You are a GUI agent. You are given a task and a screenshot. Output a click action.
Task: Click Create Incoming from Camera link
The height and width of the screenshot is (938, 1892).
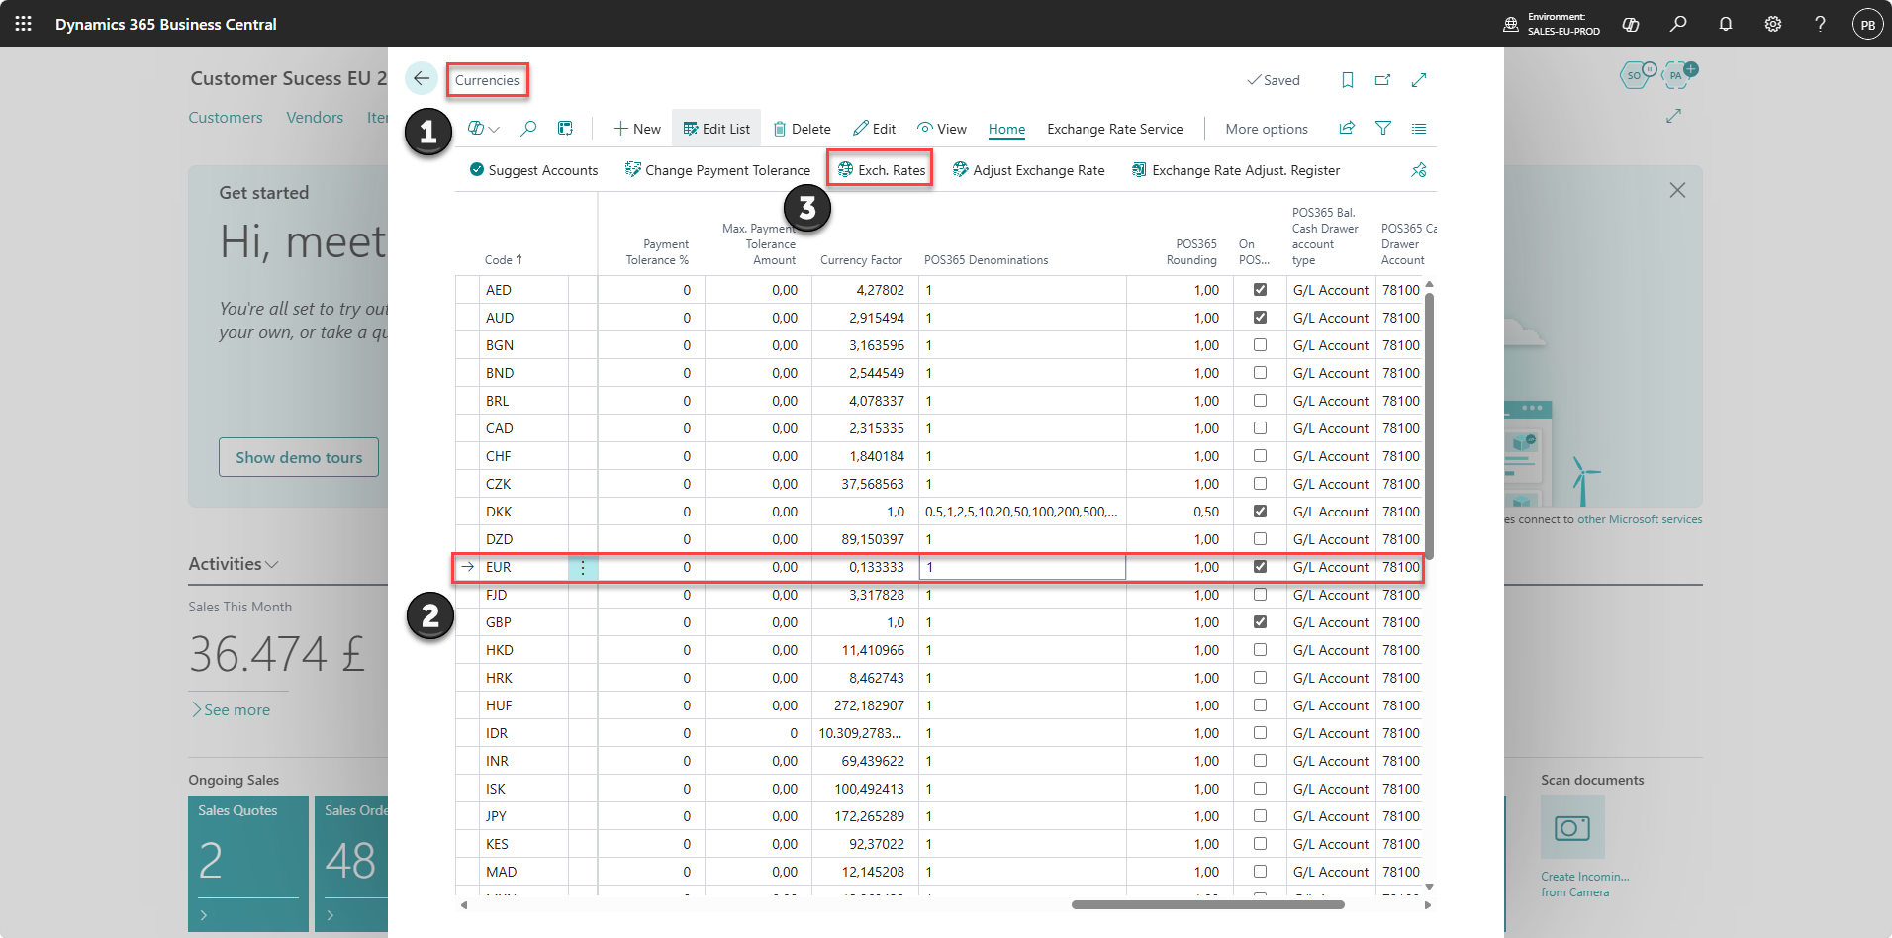1584,884
